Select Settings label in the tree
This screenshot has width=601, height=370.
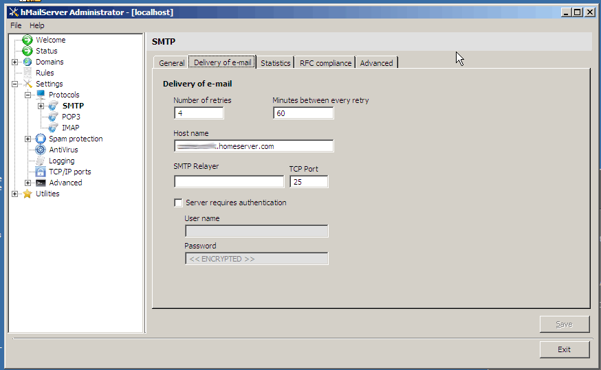click(x=49, y=84)
